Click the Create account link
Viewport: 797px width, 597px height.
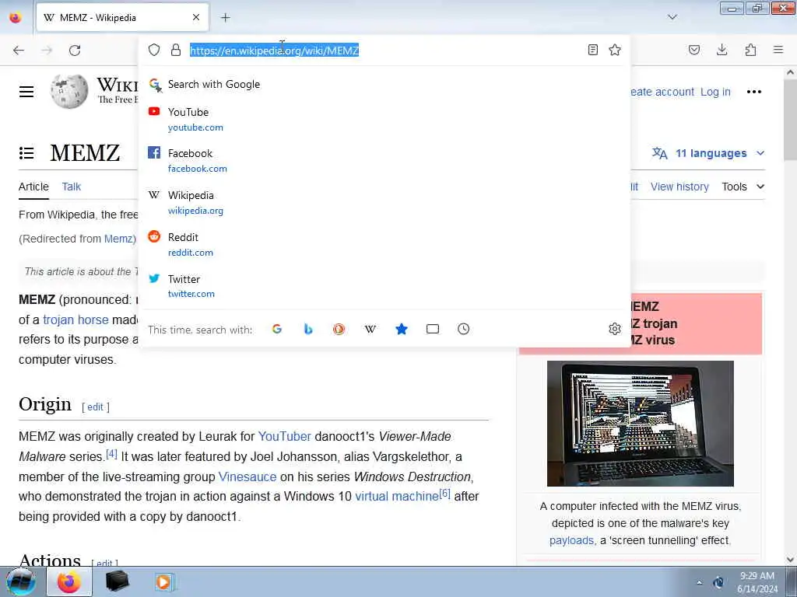662,92
